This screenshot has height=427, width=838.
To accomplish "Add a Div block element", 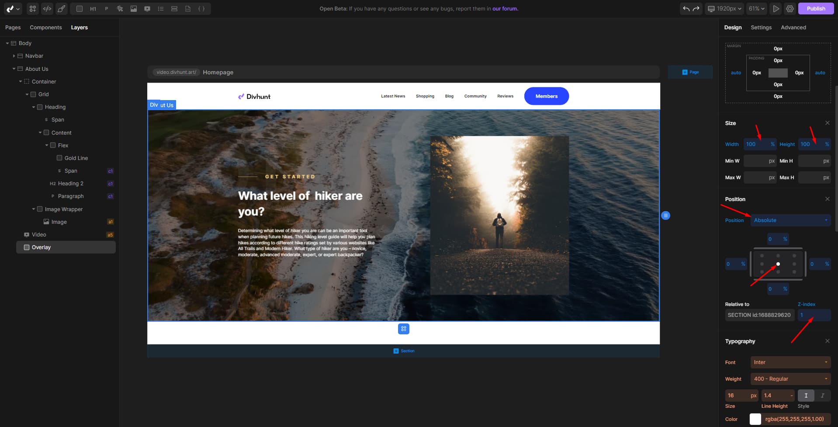I will (x=79, y=9).
